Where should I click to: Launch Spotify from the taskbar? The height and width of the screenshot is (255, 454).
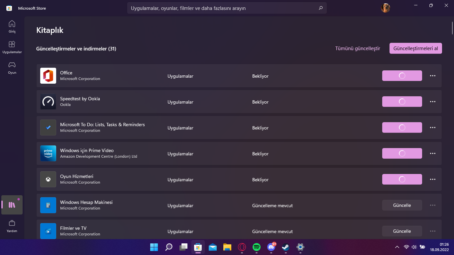point(257,247)
